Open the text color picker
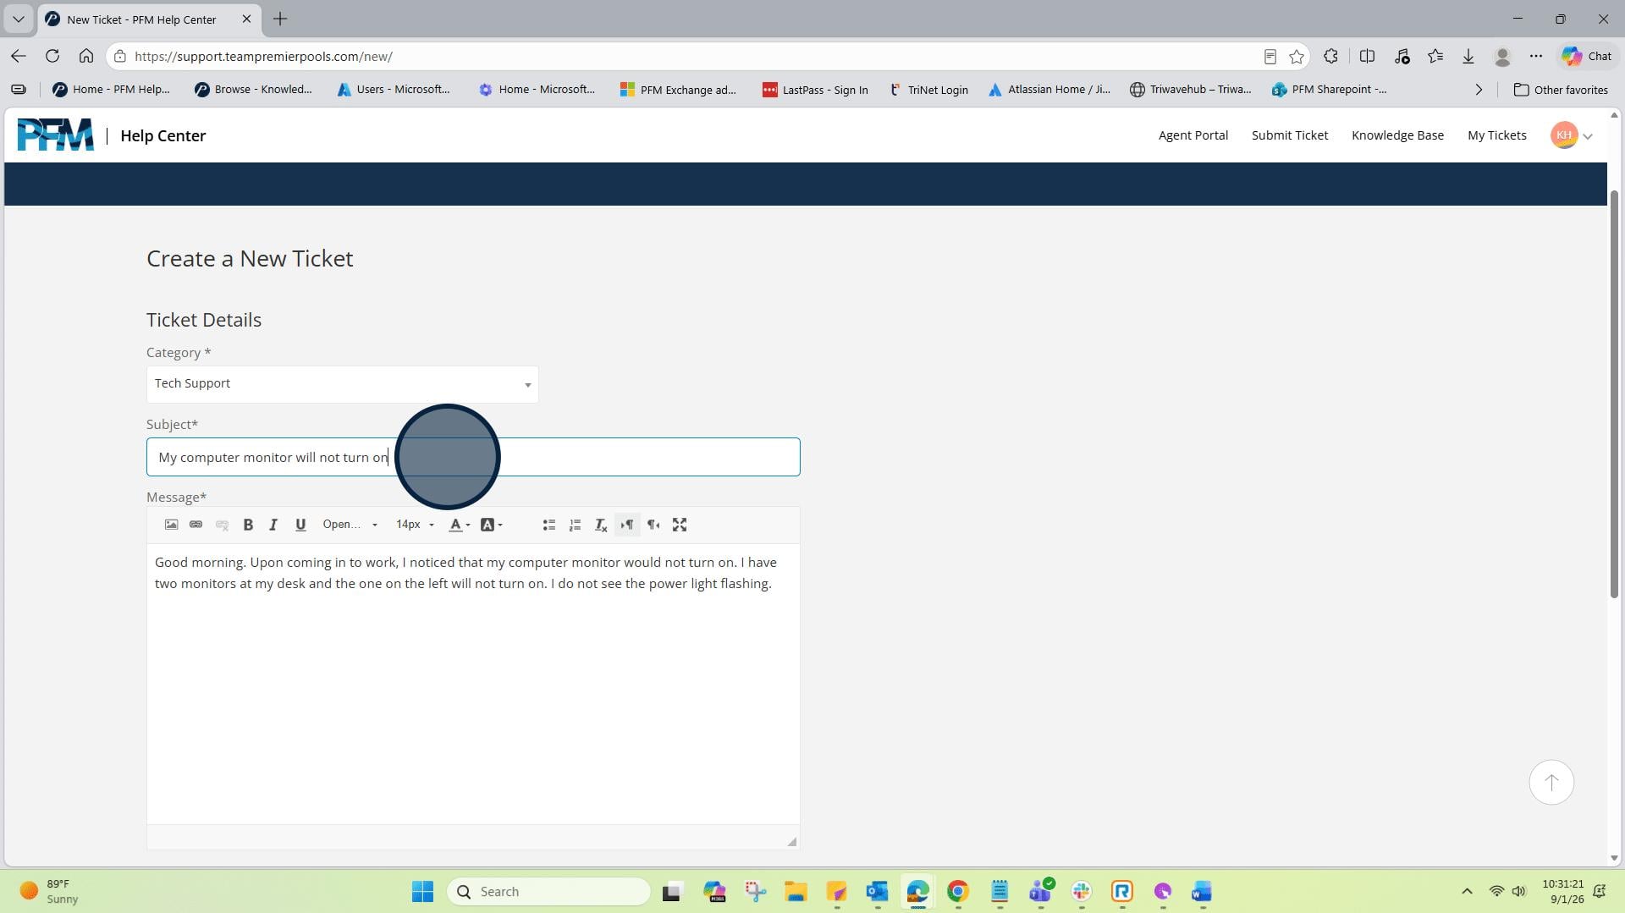The width and height of the screenshot is (1625, 913). 460,525
